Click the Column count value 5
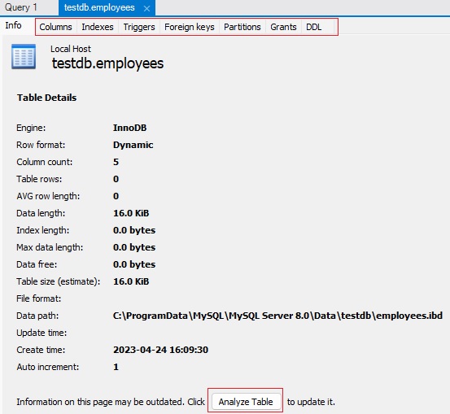The width and height of the screenshot is (450, 414). 116,162
